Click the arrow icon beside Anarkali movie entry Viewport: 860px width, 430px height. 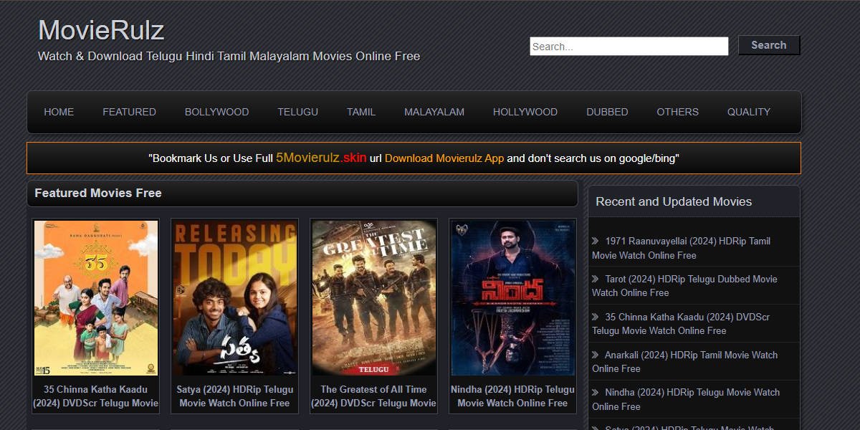(x=596, y=355)
